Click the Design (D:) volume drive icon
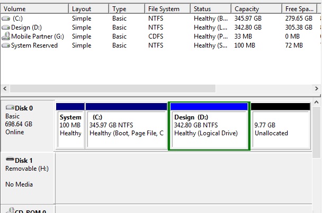This screenshot has height=213, width=322. [6, 27]
